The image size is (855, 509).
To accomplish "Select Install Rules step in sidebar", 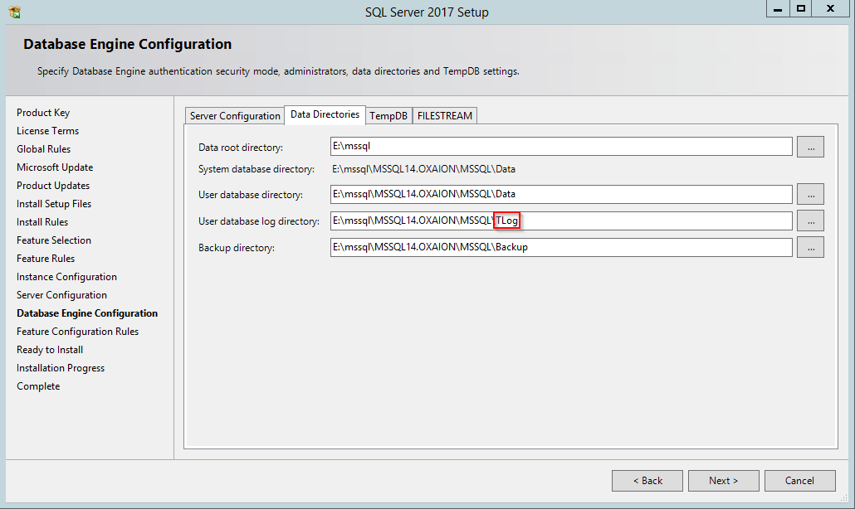I will [42, 222].
